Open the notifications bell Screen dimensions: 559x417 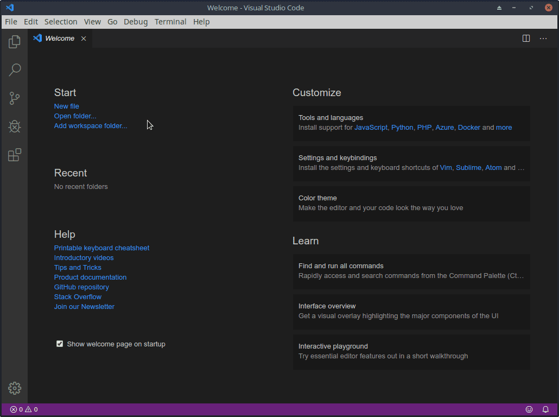pyautogui.click(x=545, y=409)
